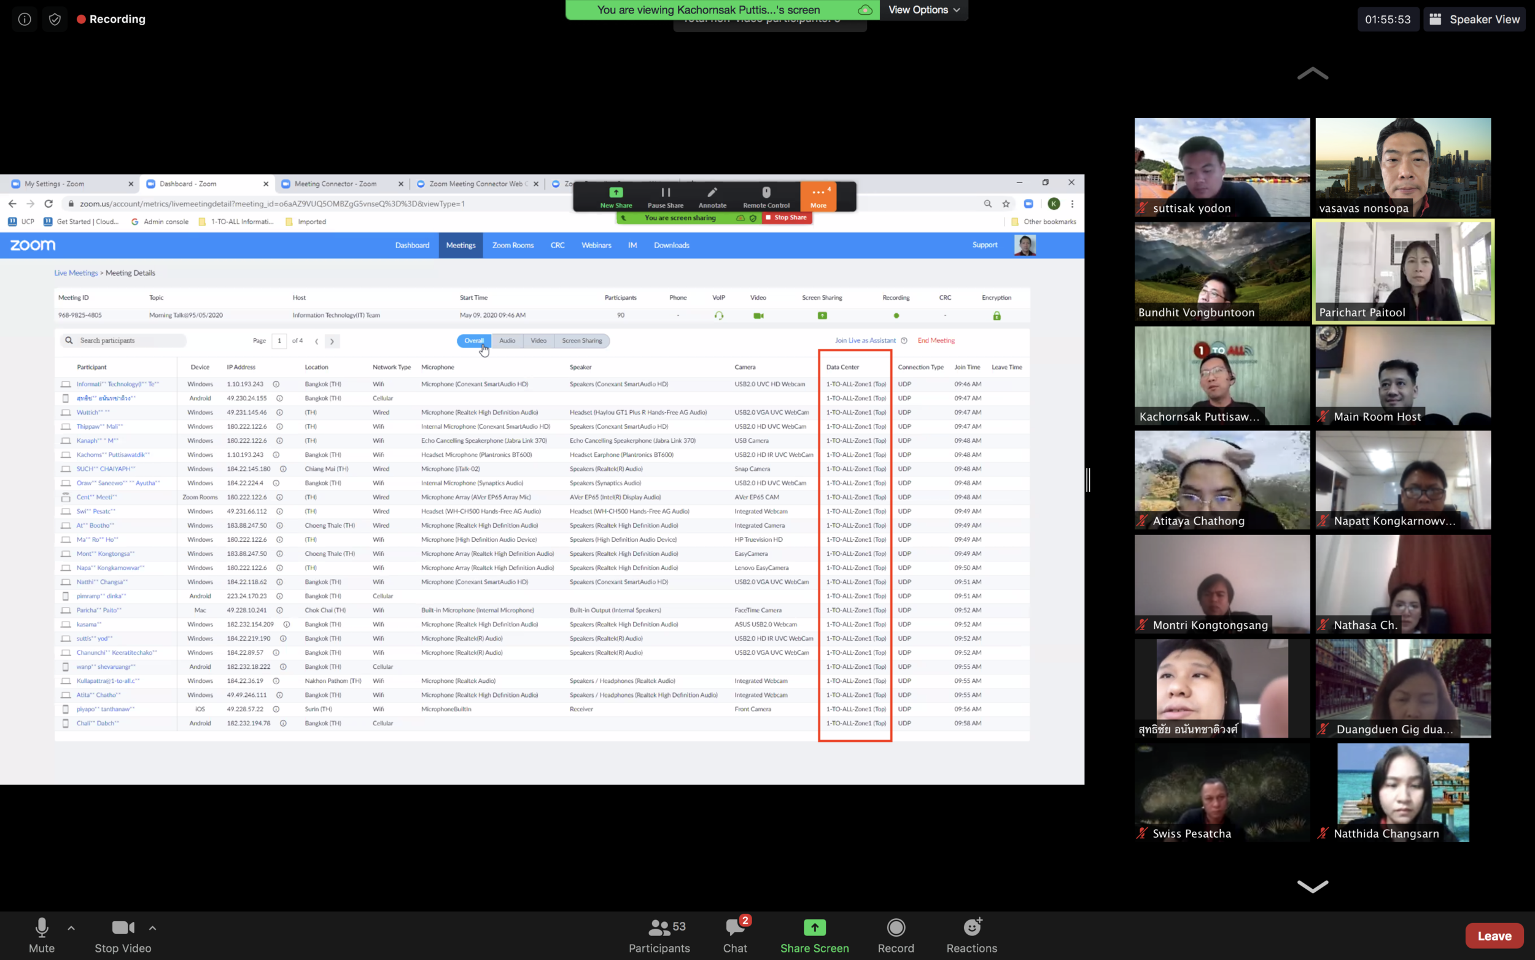Open the Chat panel with two notifications
Screen dimensions: 1535x960
click(734, 935)
